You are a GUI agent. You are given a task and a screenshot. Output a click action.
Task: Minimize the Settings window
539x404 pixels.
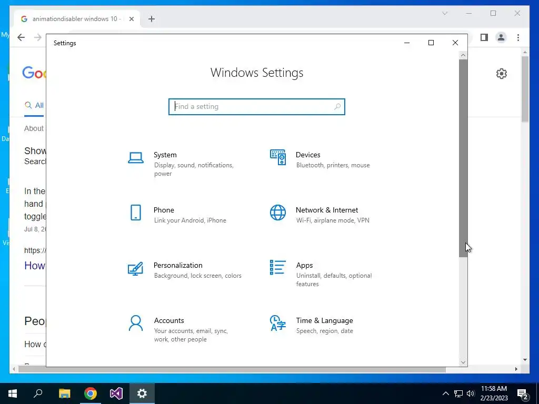click(407, 43)
